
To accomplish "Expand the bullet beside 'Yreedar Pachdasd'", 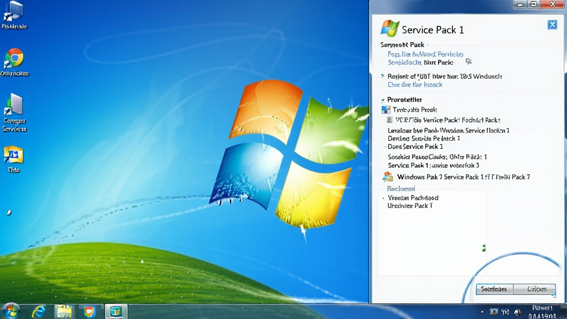I will coord(383,198).
